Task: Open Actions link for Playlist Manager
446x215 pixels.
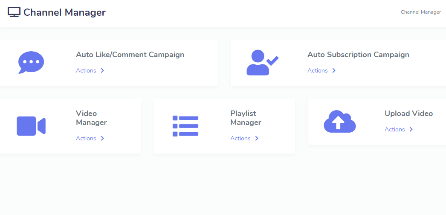Action: 240,138
